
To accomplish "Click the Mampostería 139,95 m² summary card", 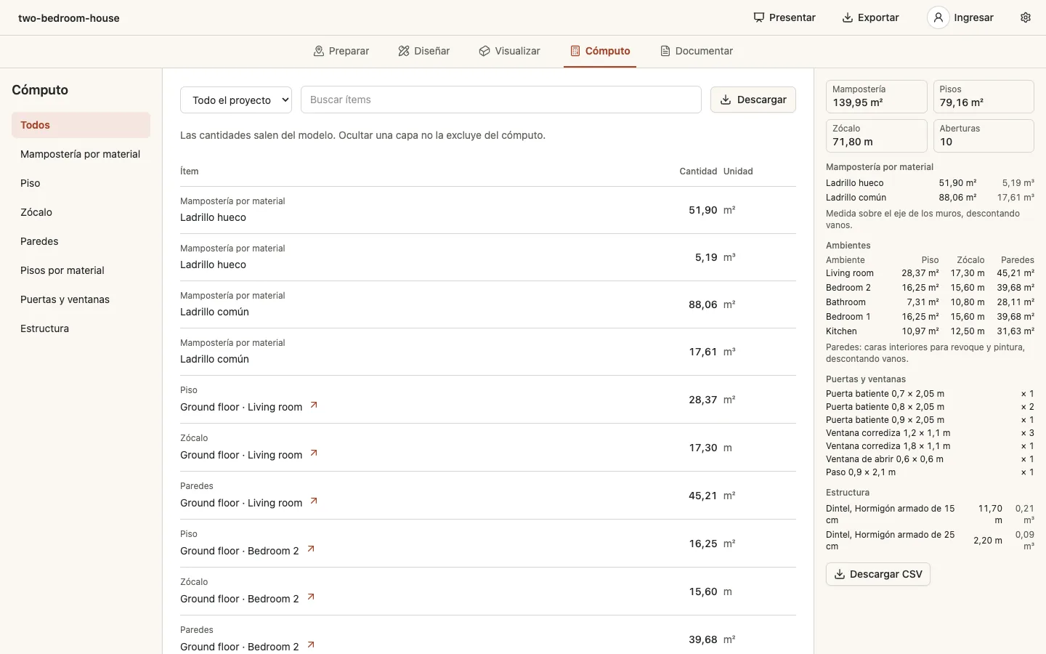I will (877, 97).
